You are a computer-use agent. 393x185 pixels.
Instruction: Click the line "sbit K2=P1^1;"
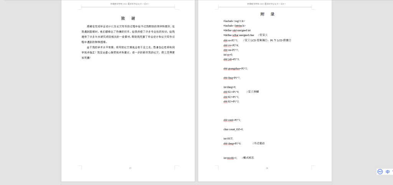tap(231, 97)
